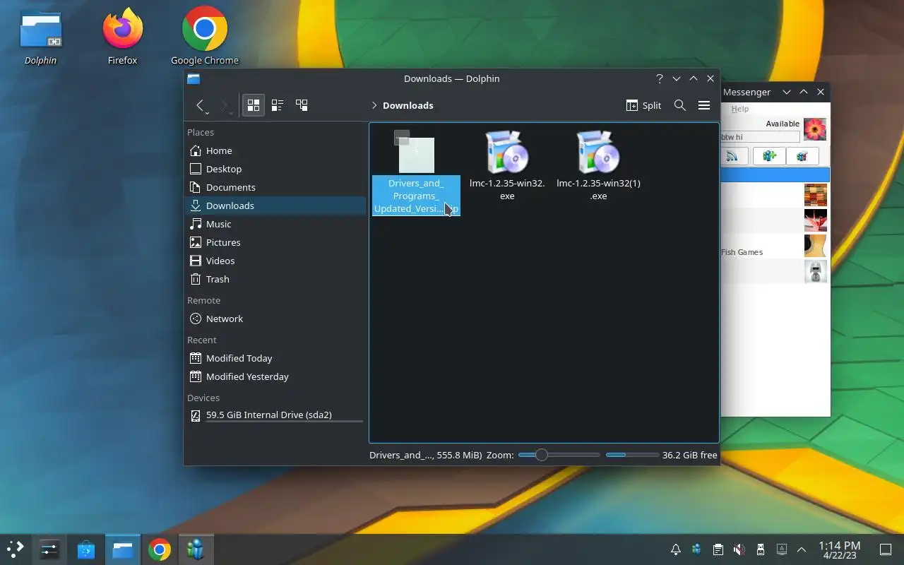Open 59.5 GiB Internal Drive (sda2)
This screenshot has width=904, height=565.
point(275,415)
